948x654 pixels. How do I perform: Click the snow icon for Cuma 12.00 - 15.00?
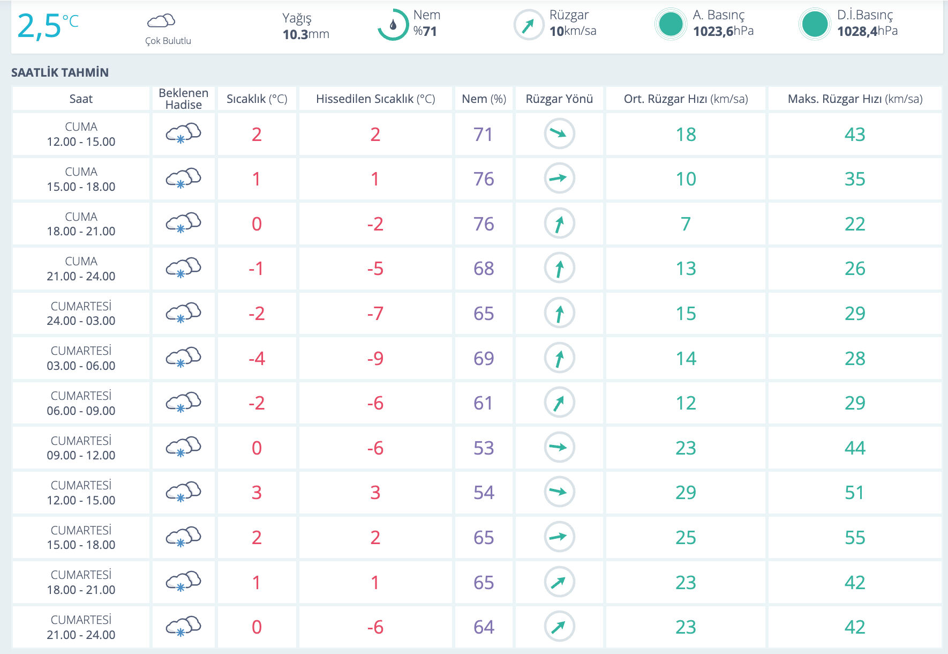pyautogui.click(x=183, y=133)
